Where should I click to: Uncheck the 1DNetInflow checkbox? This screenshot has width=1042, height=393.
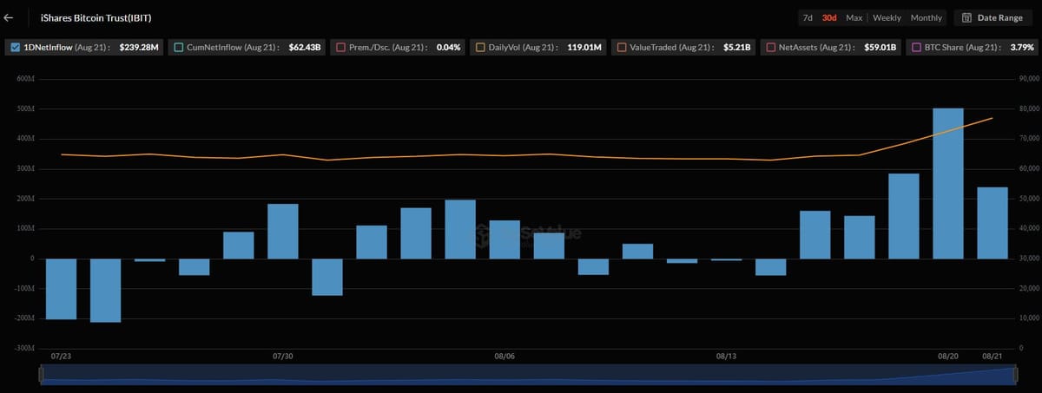click(15, 48)
